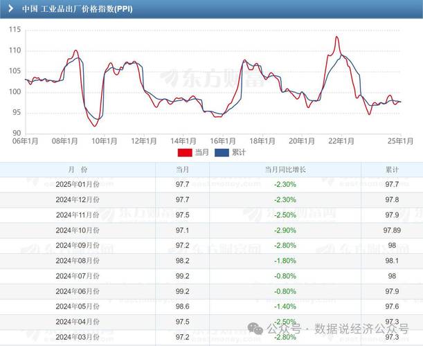Click the 当月 legend label
423x346 pixels.
(201, 153)
